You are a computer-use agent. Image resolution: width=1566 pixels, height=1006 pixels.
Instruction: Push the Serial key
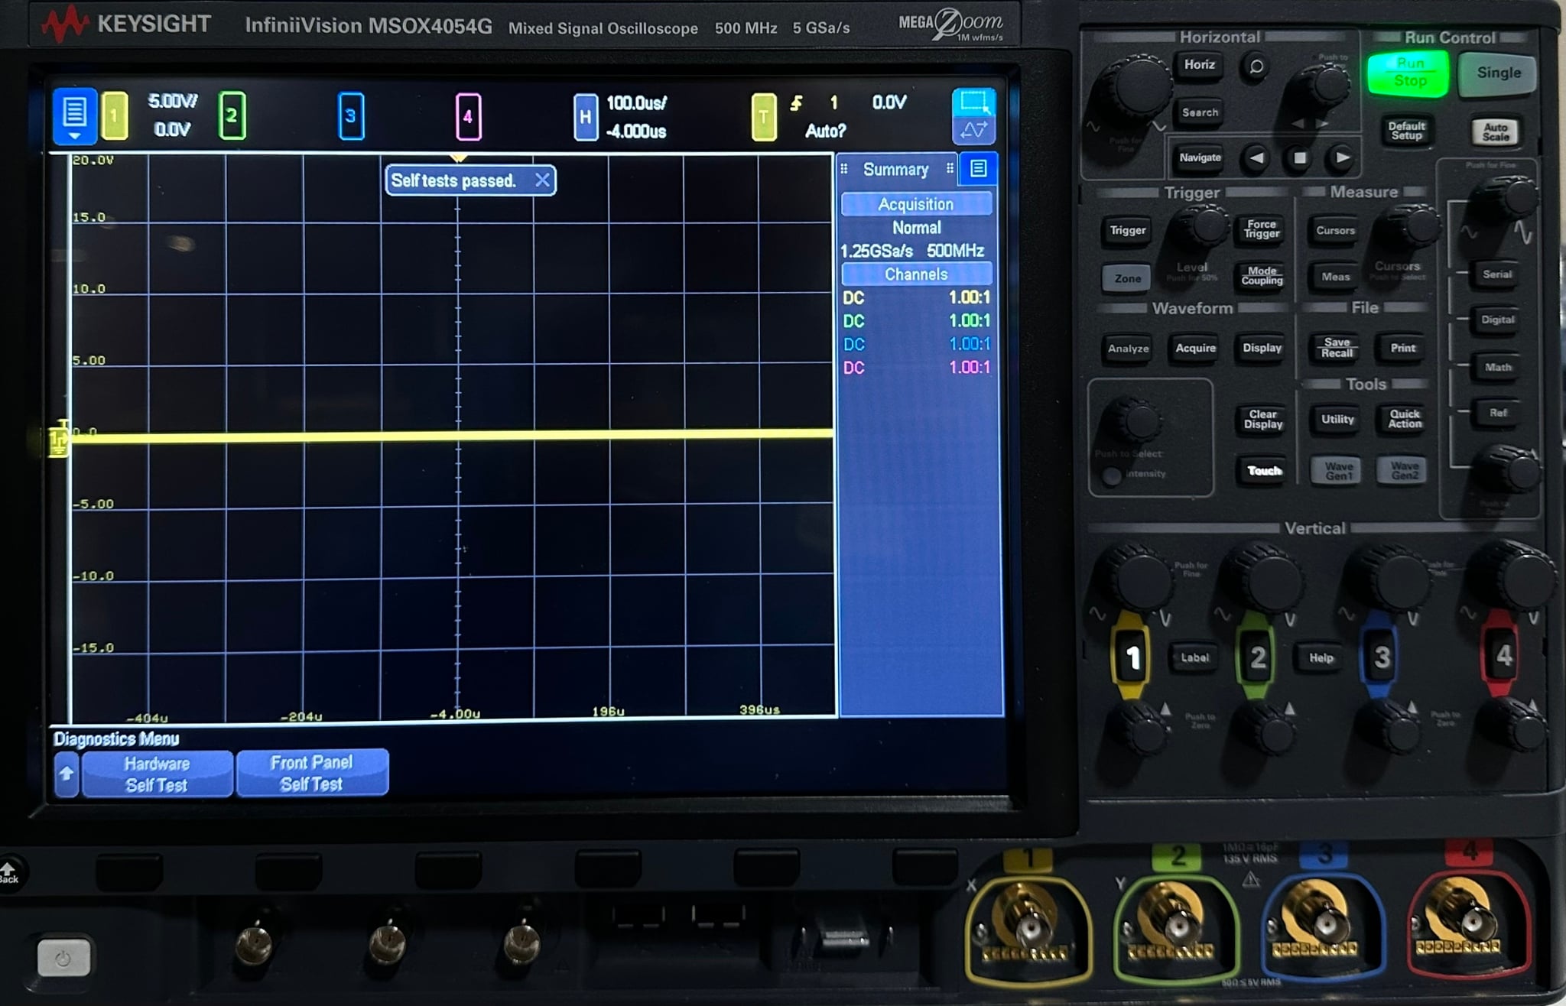[1497, 274]
